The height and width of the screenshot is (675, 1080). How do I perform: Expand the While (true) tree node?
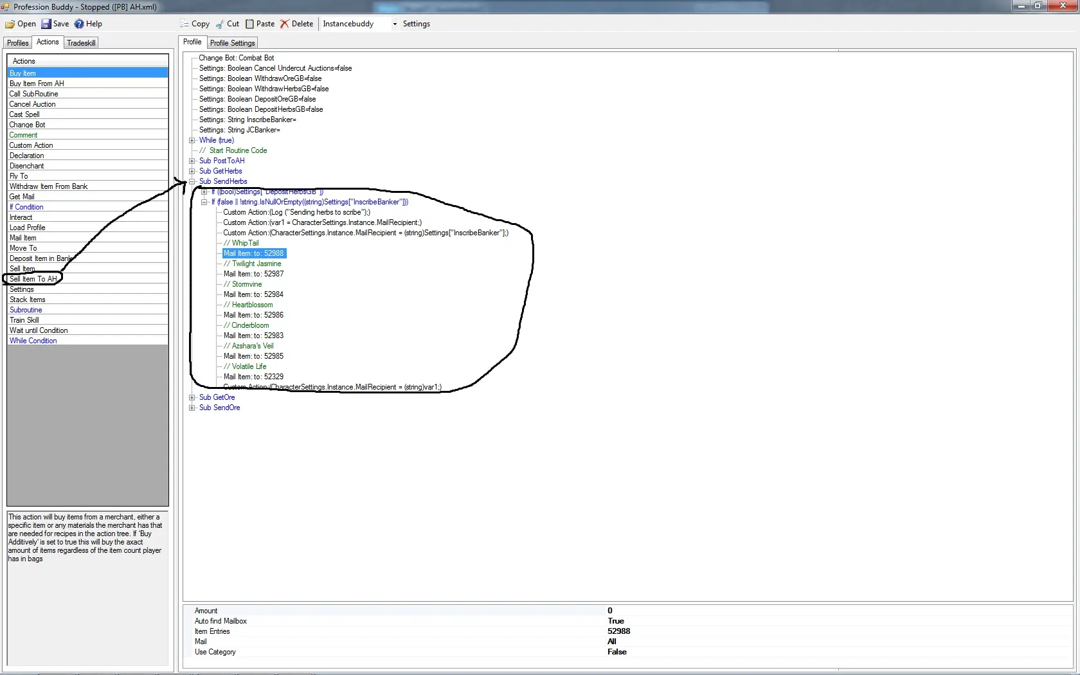192,140
